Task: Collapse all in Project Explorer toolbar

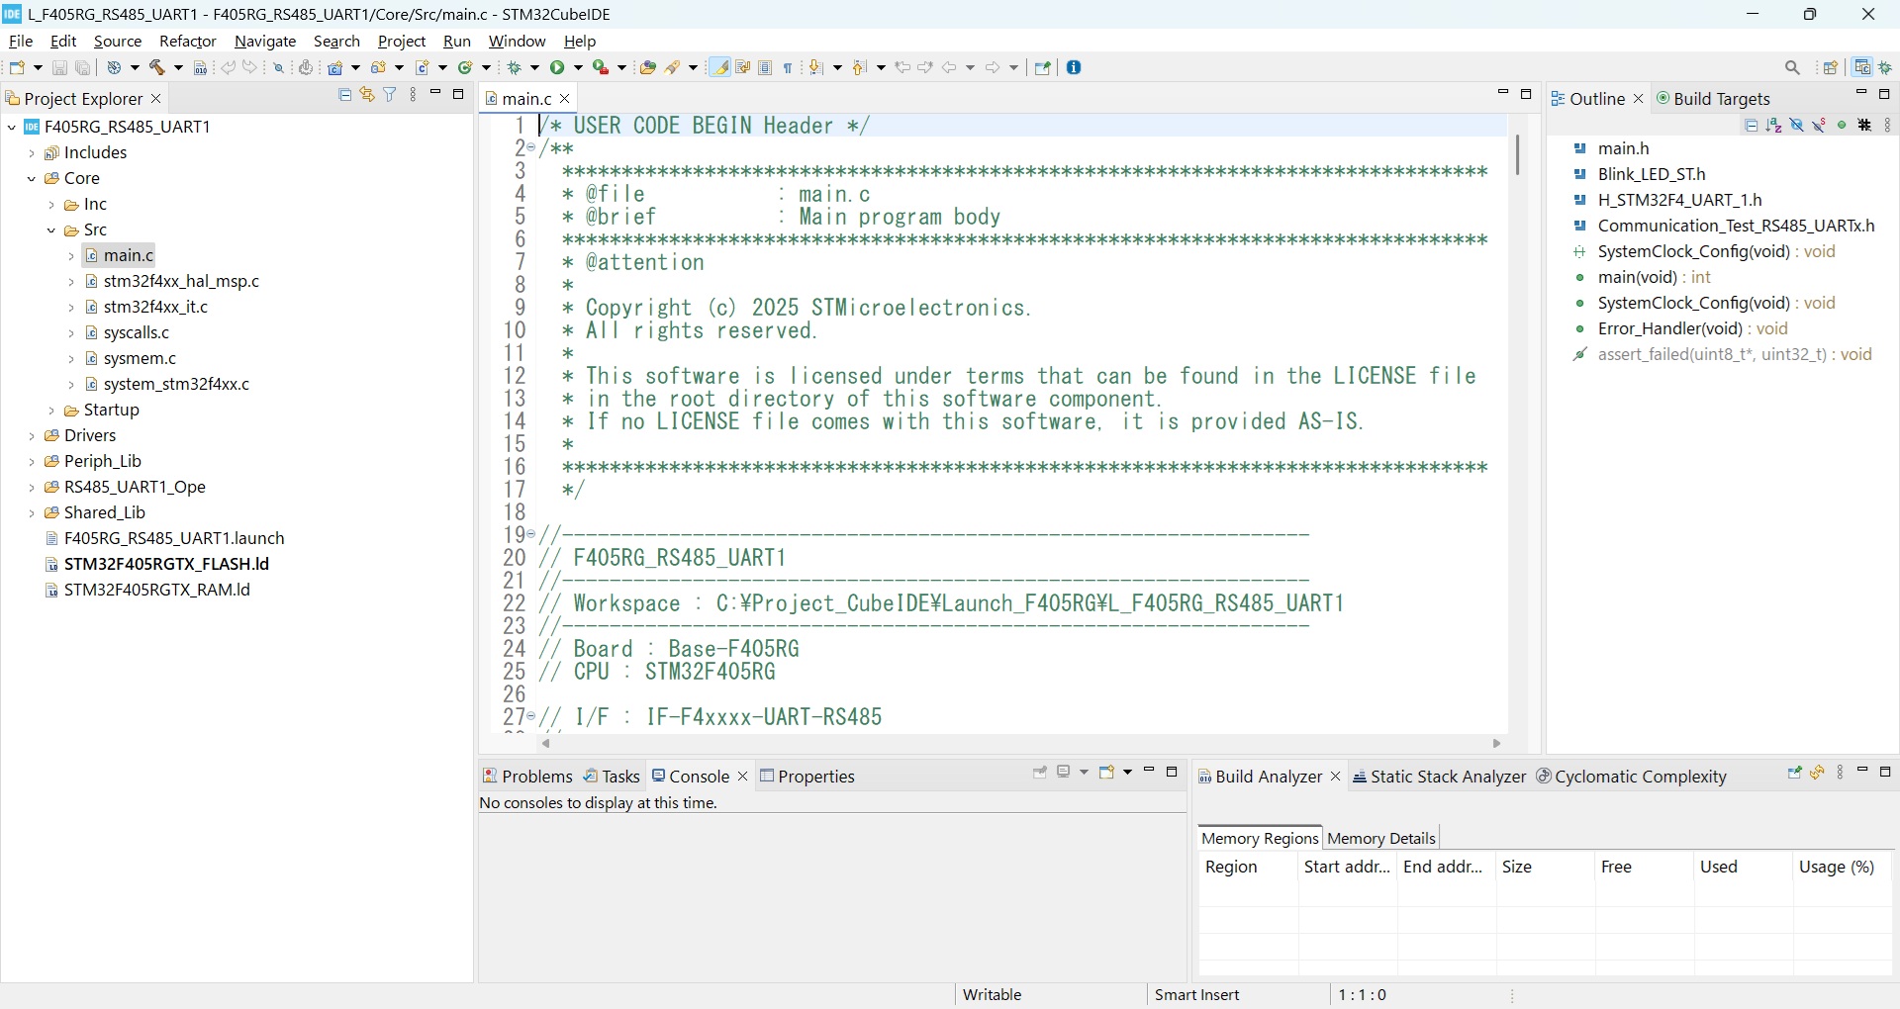Action: tap(345, 95)
